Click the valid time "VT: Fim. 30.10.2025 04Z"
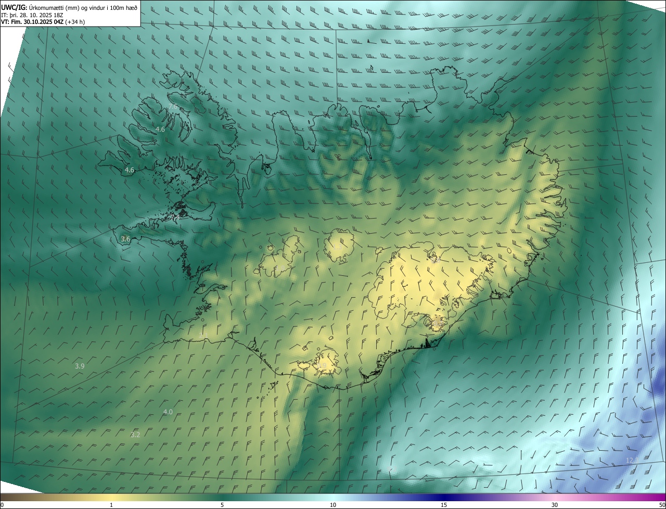 coord(32,22)
